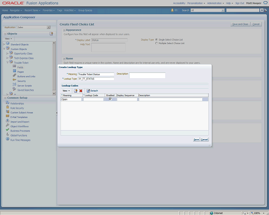Click the Security key icon

click(14, 80)
